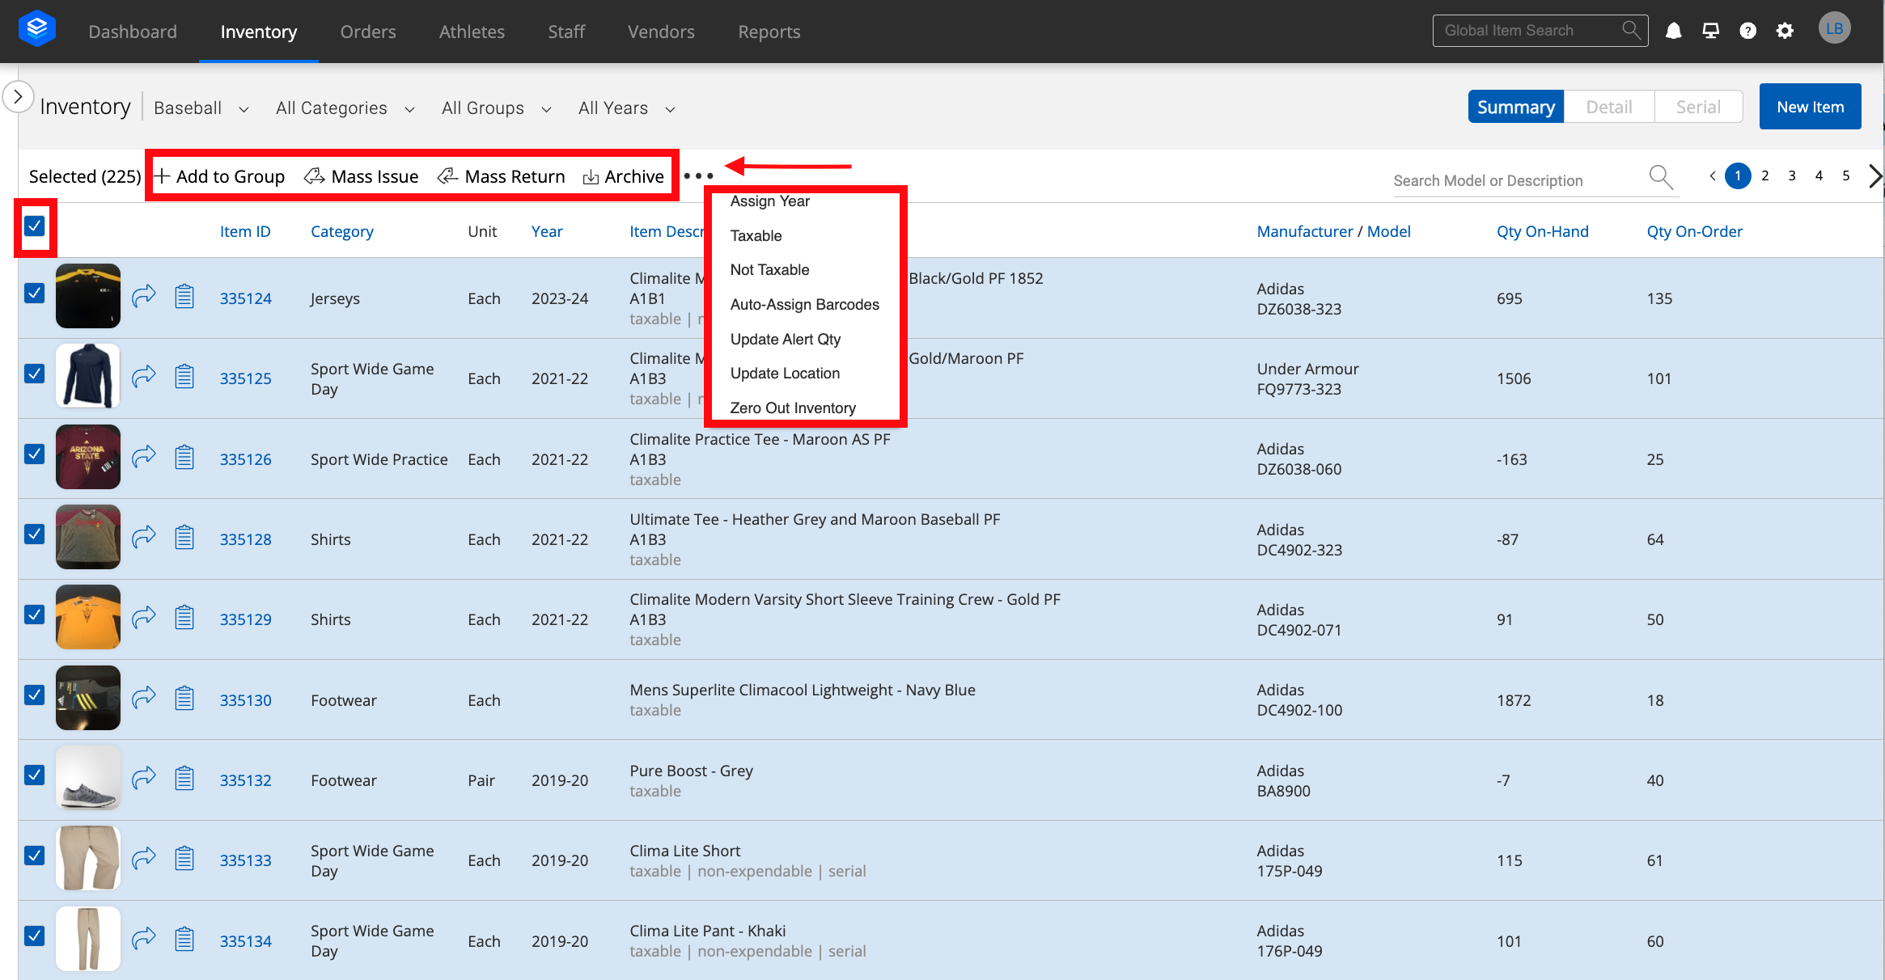Screen dimensions: 1885x980
Task: Choose Zero Out Inventory menu option
Action: click(x=792, y=408)
